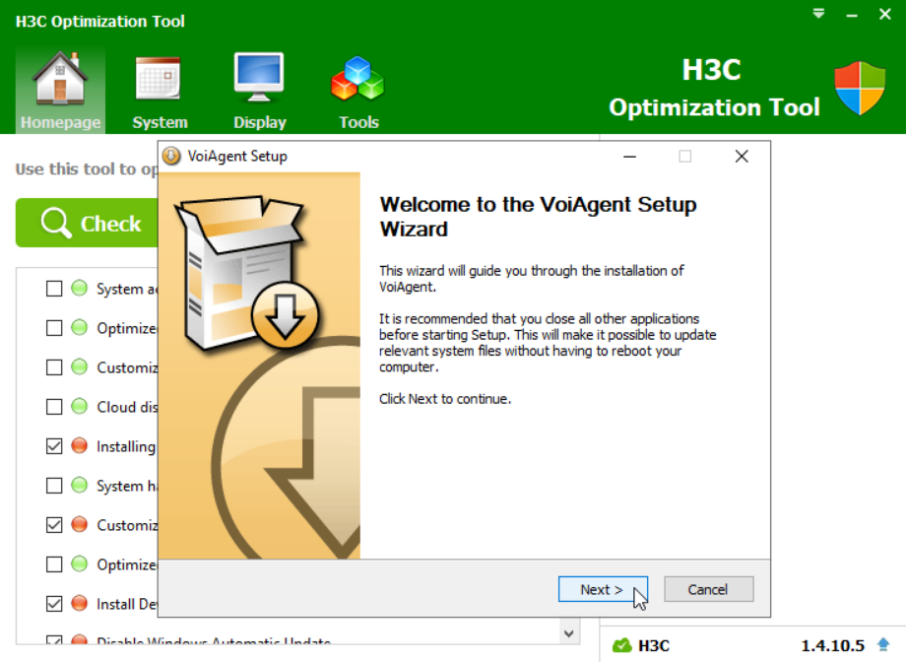Uncheck the 'Installing' row checkbox
This screenshot has width=906, height=662.
pos(54,446)
